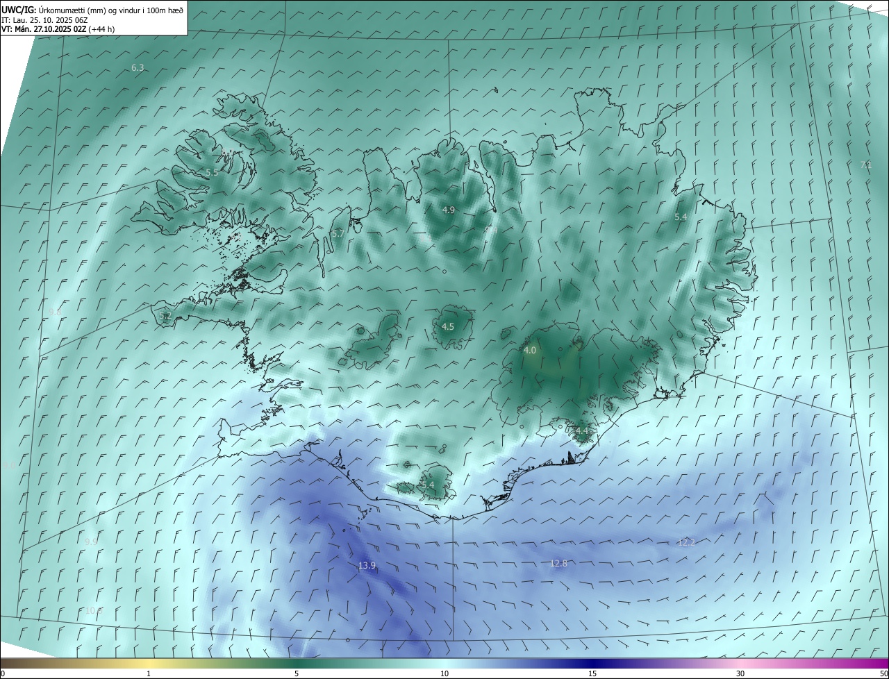Select the 12.2 value label on the map
This screenshot has width=889, height=679.
686,542
